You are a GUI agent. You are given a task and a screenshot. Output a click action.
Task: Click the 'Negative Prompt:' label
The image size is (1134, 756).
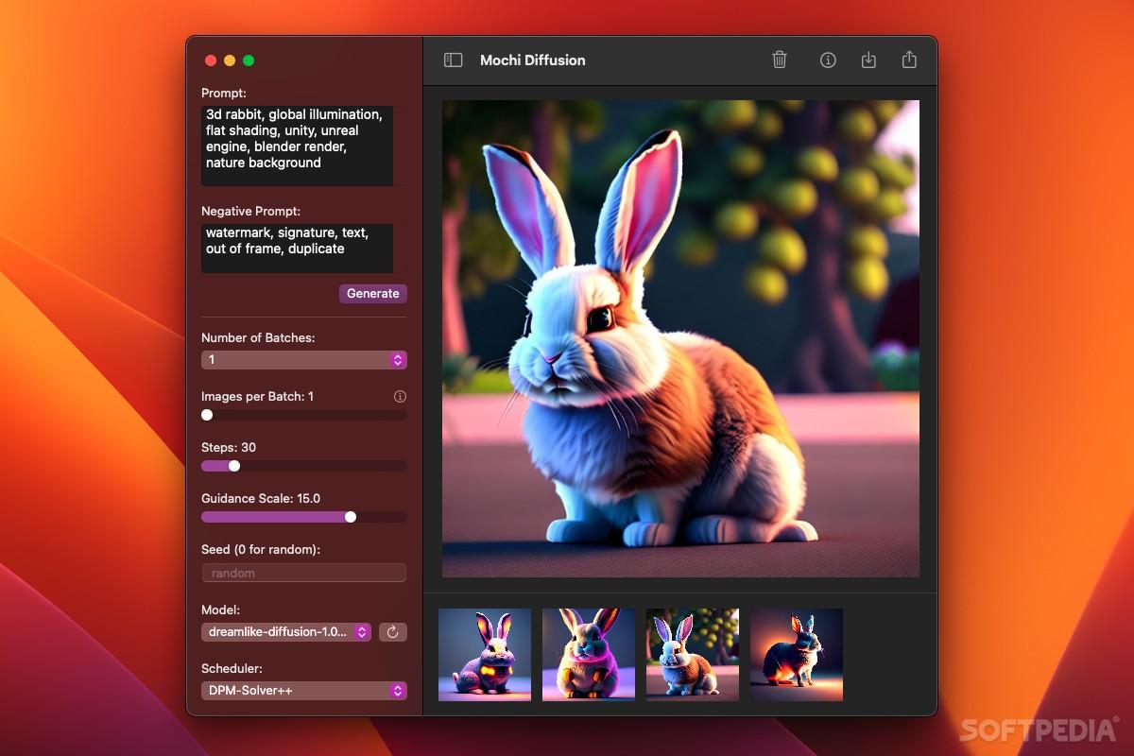click(x=250, y=211)
